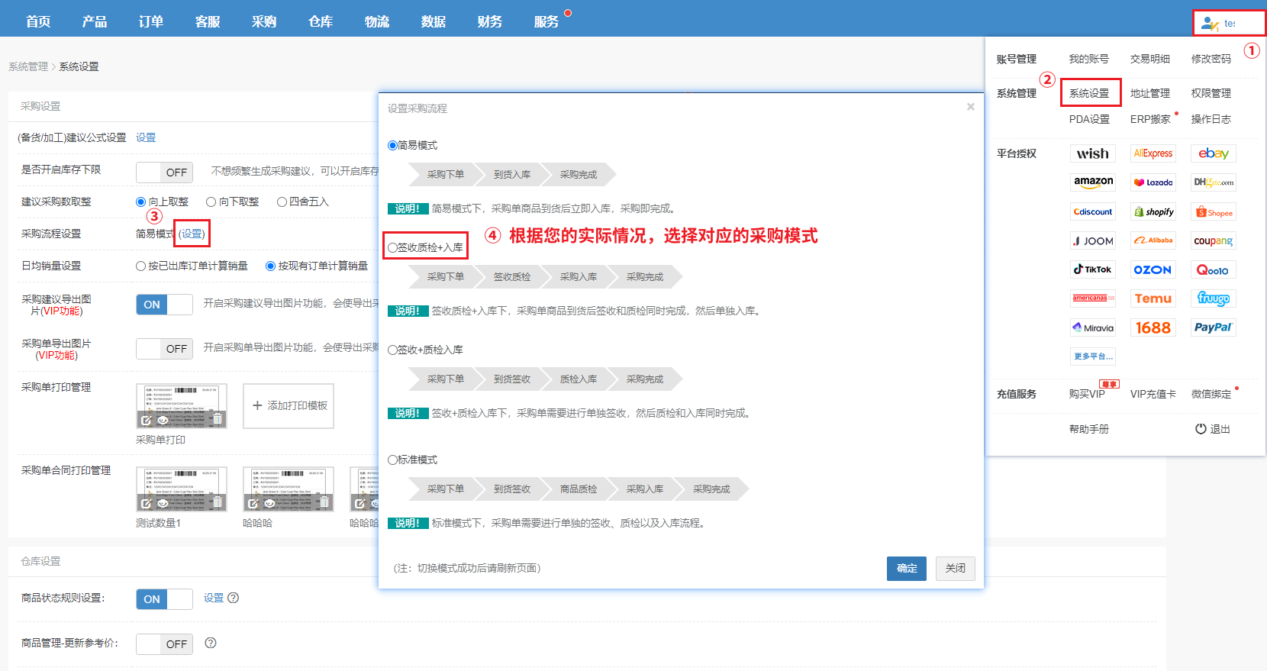This screenshot has width=1267, height=671.
Task: Click 确定 in the purchase flow dialog
Action: coord(907,569)
